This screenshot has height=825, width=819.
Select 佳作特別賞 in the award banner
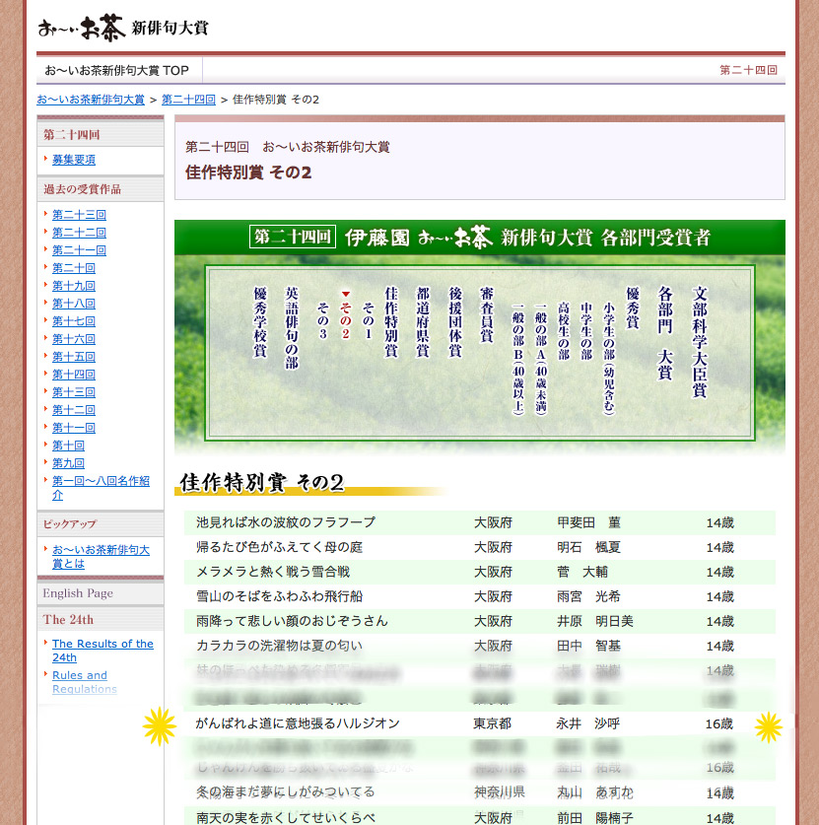tap(391, 321)
